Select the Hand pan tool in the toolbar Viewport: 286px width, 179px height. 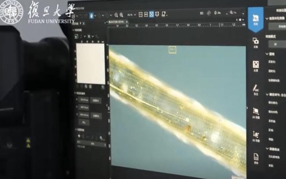point(91,15)
